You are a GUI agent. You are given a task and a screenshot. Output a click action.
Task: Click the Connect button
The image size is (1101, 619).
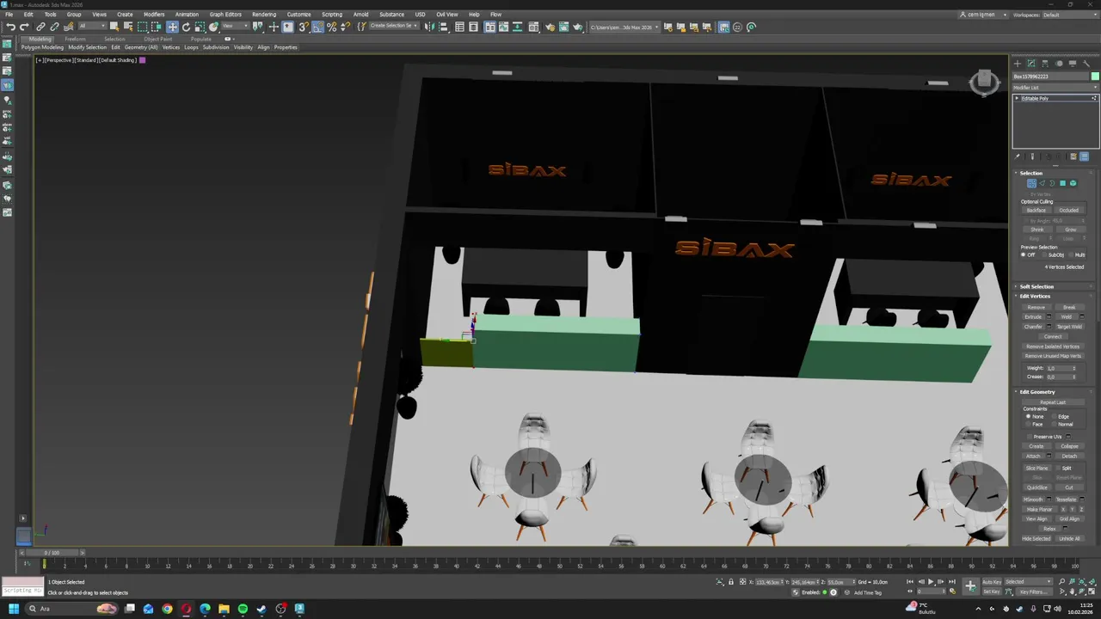point(1053,336)
